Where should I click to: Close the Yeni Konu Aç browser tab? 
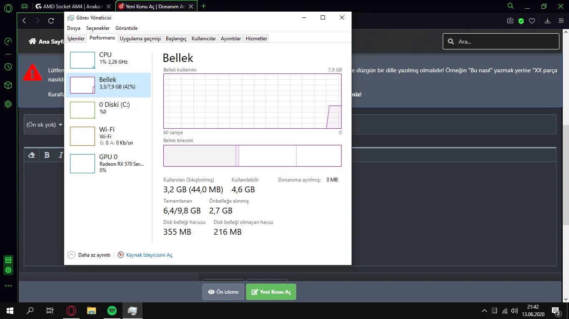coord(191,6)
